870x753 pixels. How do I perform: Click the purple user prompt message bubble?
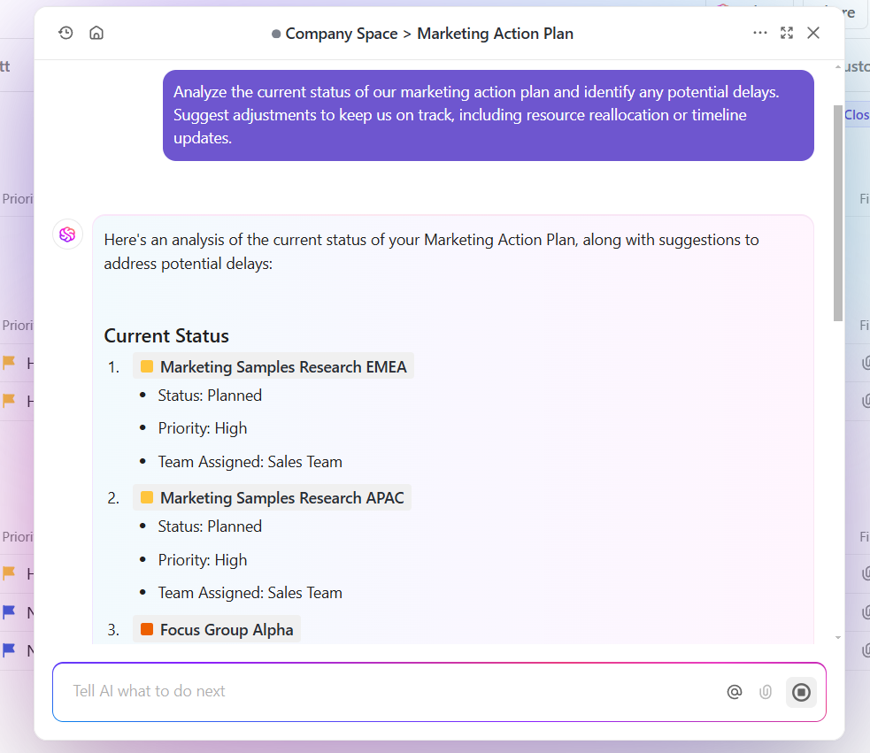(x=488, y=115)
